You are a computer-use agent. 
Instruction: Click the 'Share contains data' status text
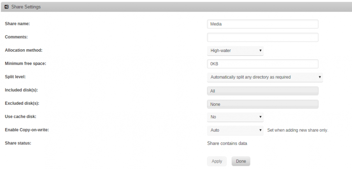pyautogui.click(x=227, y=143)
